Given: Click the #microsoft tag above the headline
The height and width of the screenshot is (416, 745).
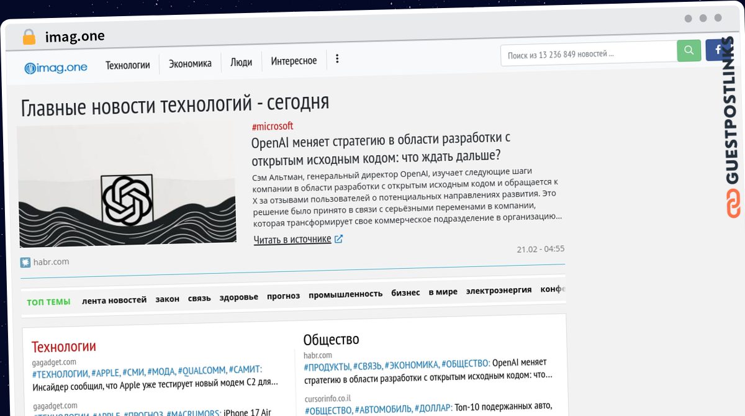Looking at the screenshot, I should click(273, 126).
